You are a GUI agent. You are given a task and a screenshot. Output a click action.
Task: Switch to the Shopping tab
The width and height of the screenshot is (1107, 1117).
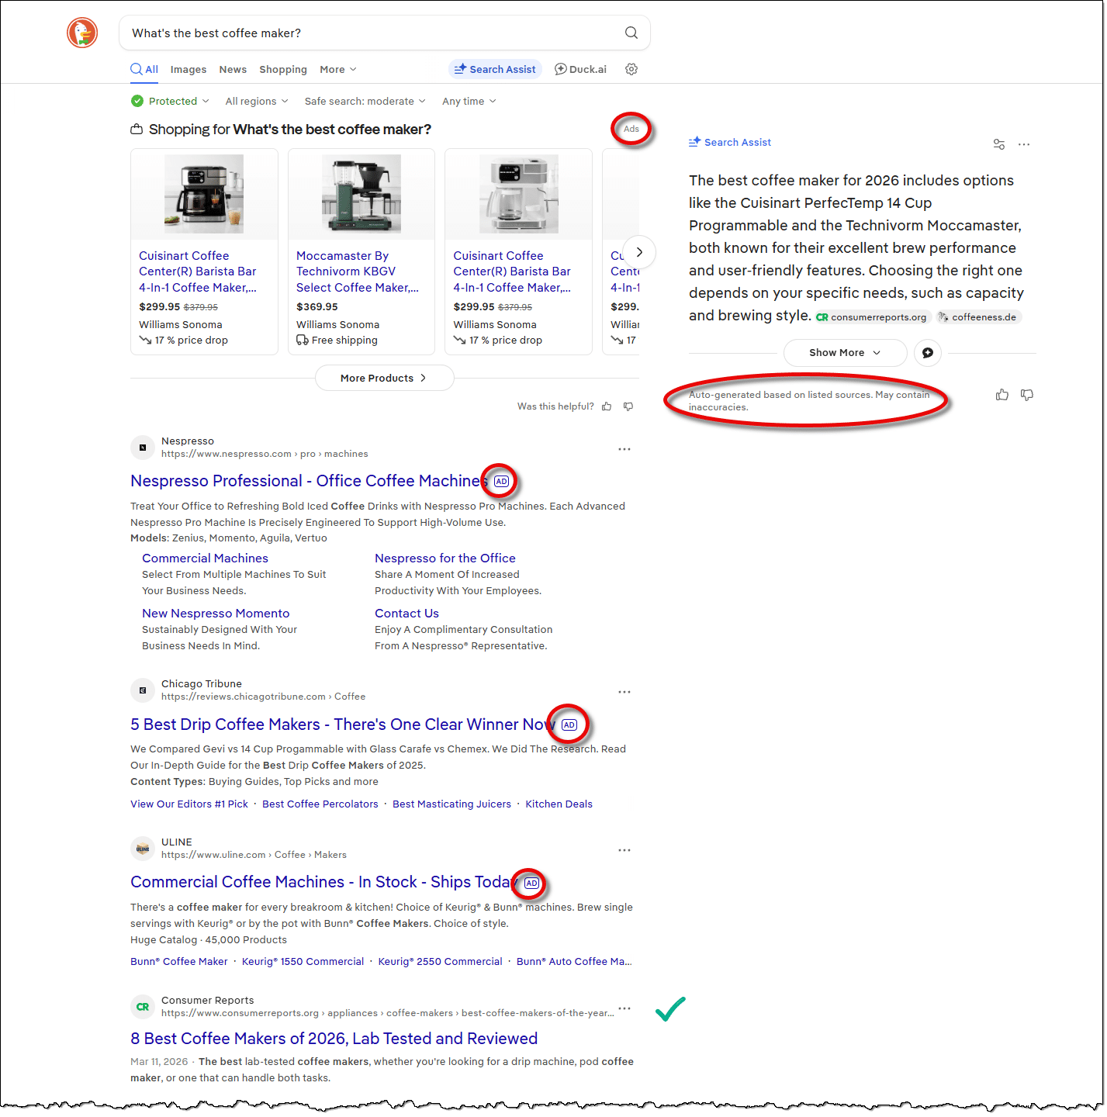(283, 69)
